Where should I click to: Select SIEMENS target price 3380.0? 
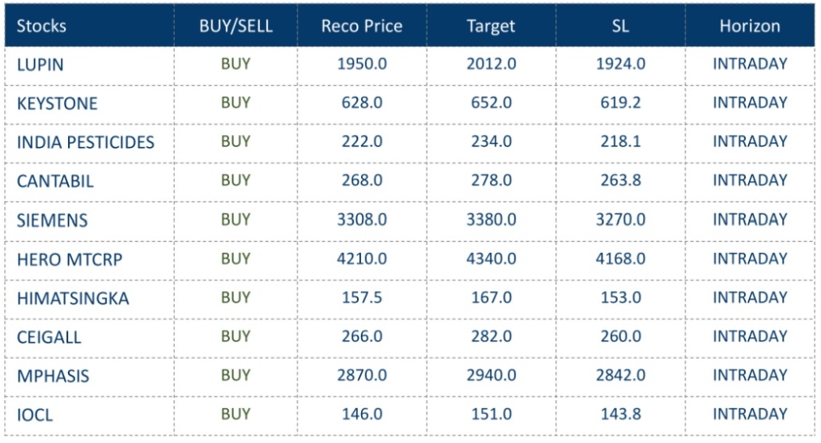tap(491, 219)
